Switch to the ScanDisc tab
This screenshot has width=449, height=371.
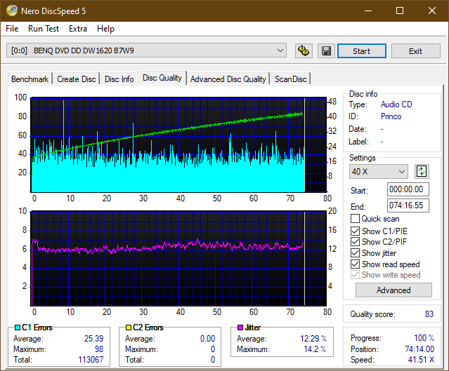coord(290,79)
